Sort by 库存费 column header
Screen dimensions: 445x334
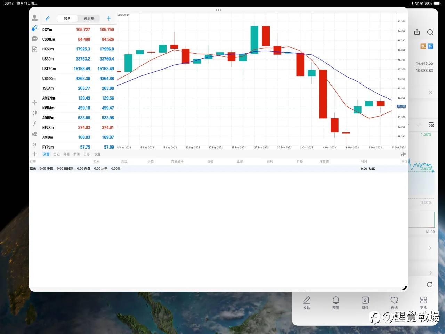click(x=324, y=161)
